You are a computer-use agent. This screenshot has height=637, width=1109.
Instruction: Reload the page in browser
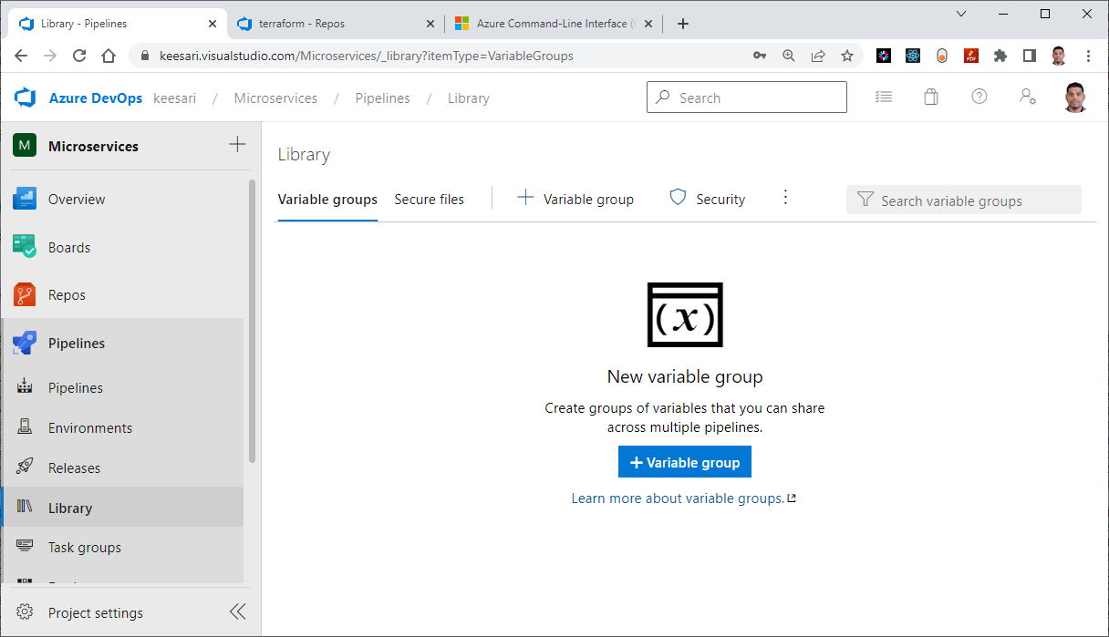[79, 56]
